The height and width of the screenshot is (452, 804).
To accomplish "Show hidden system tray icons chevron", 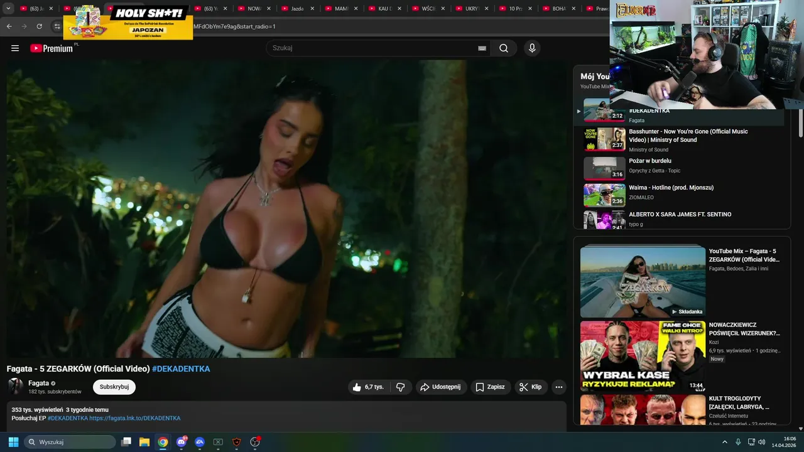I will point(724,442).
